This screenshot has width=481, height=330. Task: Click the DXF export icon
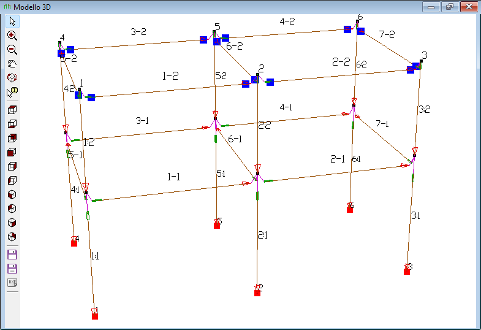point(12,283)
